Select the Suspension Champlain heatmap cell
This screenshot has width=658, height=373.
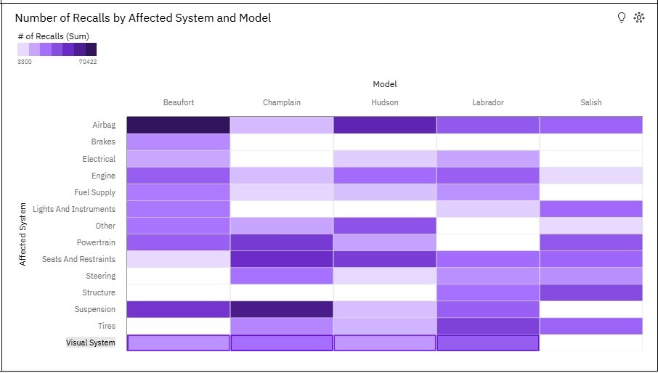pyautogui.click(x=282, y=309)
